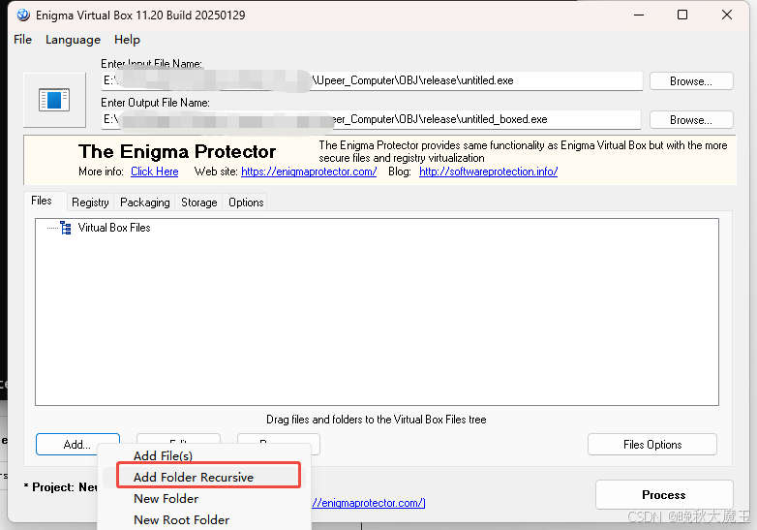Choose New Root Folder from the popup menu
757x530 pixels.
click(182, 520)
